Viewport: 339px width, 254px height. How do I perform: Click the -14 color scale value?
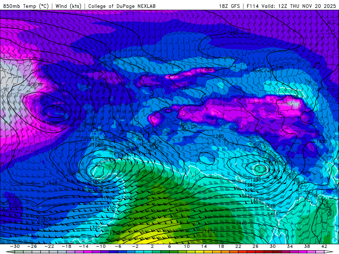(x=83, y=246)
